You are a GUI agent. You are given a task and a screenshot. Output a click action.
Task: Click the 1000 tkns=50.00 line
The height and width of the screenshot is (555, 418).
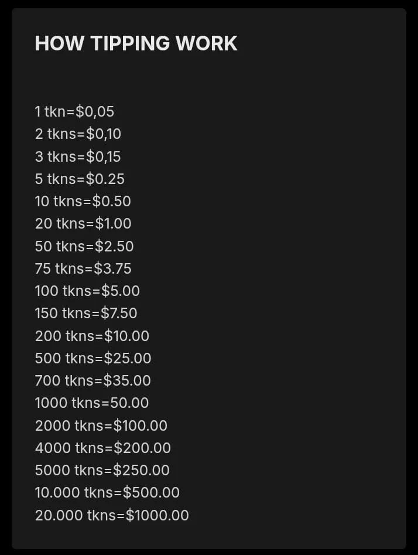click(x=92, y=403)
